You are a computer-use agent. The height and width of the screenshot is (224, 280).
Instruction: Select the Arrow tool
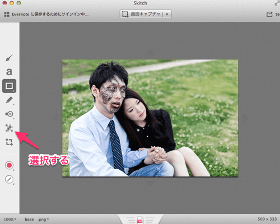[x=9, y=58]
